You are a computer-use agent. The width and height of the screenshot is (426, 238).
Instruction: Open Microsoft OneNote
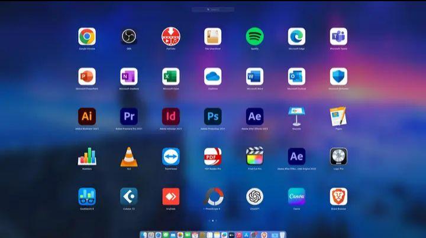pos(129,76)
